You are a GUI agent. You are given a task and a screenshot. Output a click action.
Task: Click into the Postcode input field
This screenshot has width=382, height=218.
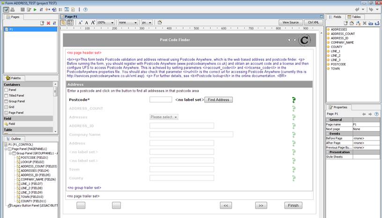coord(161,99)
